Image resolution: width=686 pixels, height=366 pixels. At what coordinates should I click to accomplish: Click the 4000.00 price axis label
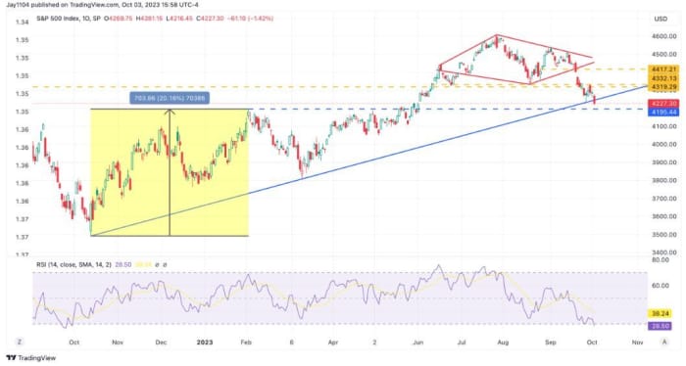(x=663, y=144)
